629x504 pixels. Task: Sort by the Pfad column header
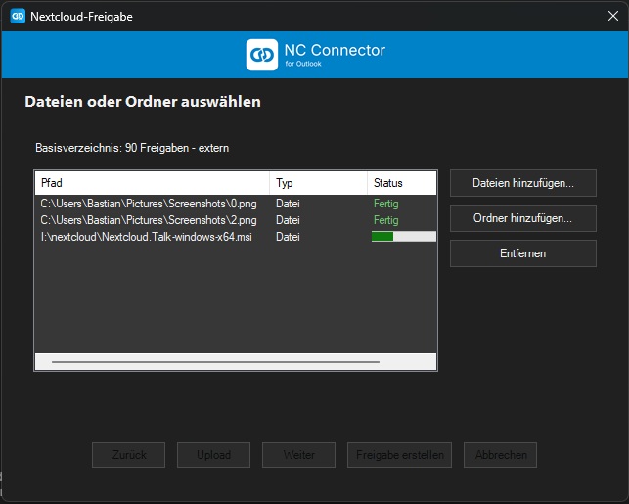click(152, 183)
